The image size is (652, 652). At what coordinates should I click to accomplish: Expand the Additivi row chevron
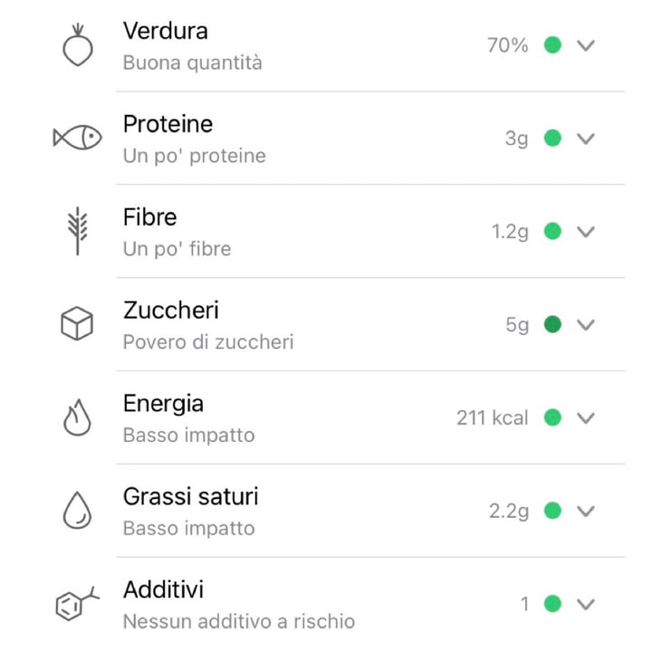586,604
